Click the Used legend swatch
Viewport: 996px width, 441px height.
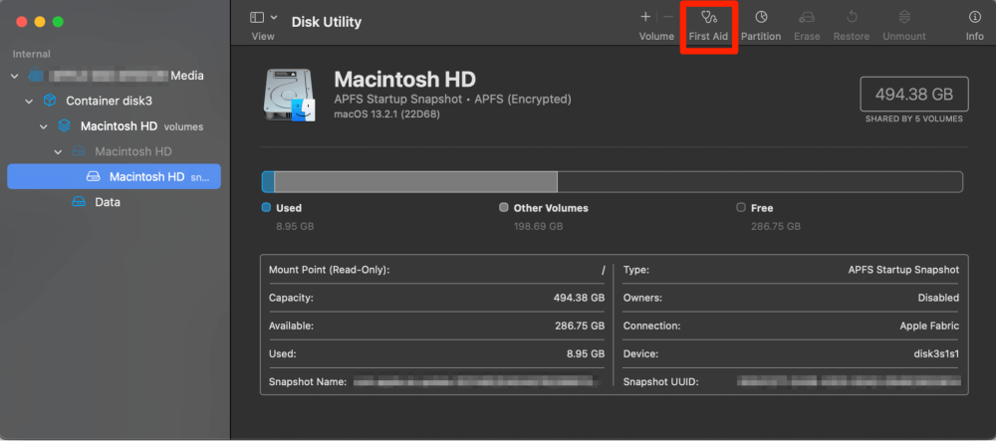pyautogui.click(x=267, y=207)
